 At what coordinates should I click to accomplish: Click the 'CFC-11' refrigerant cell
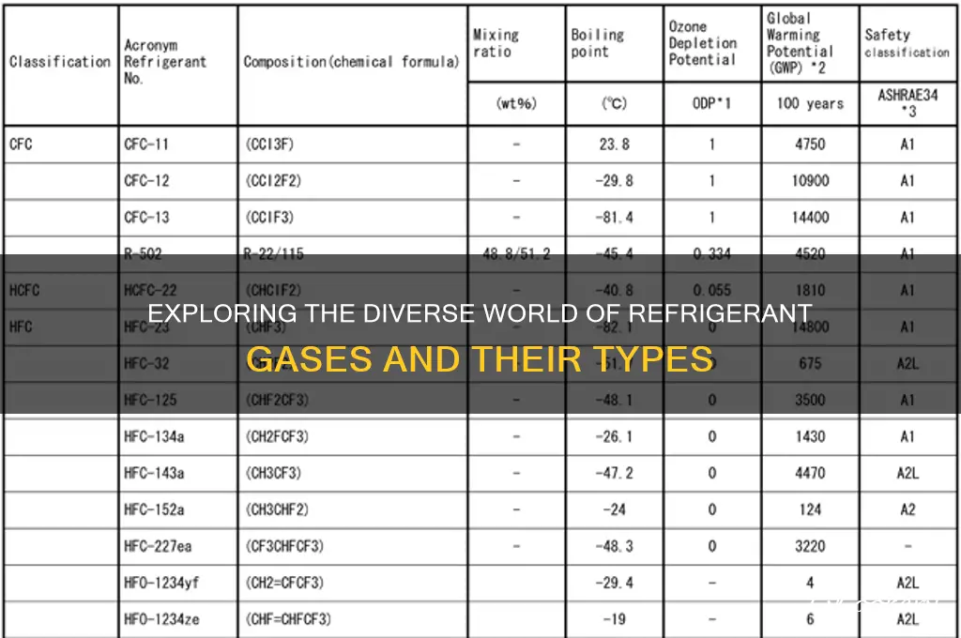coord(145,144)
